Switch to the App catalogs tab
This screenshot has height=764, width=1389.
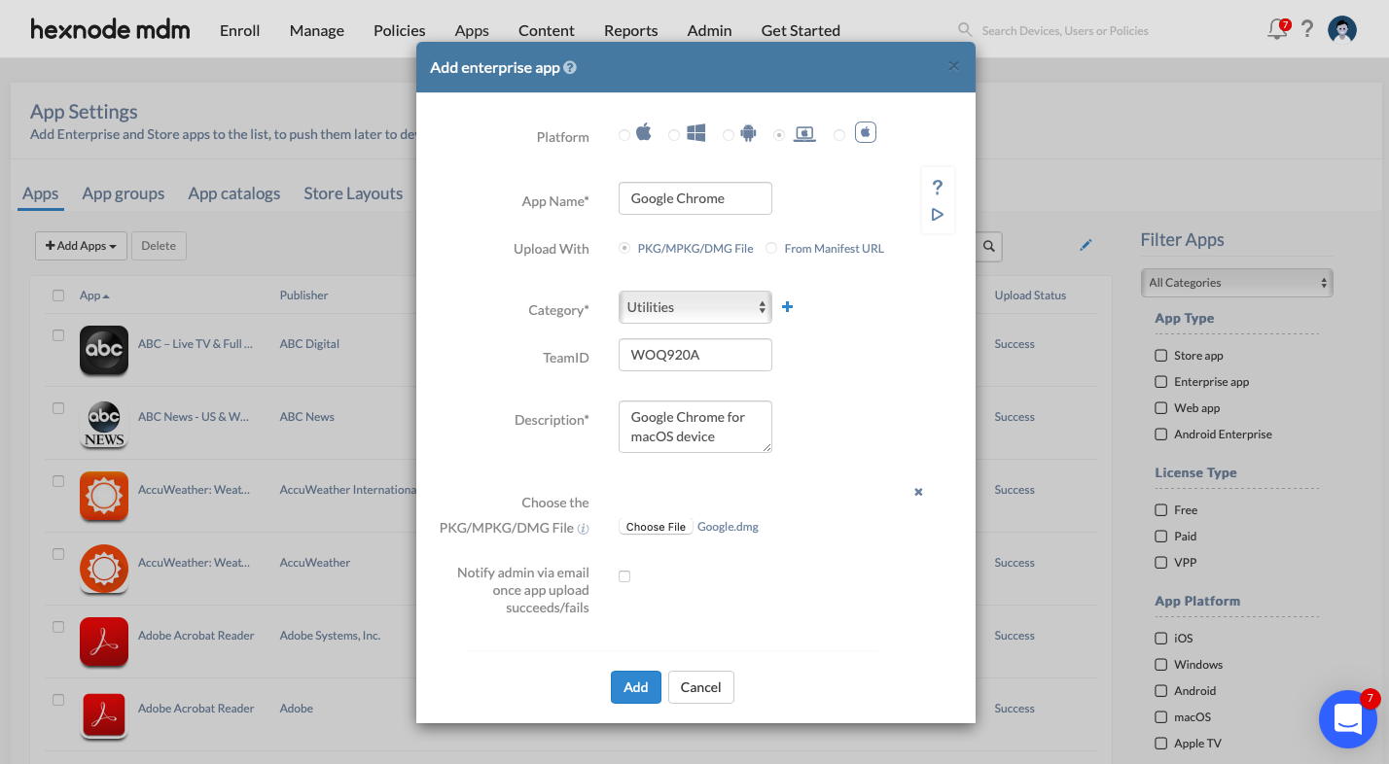click(234, 193)
